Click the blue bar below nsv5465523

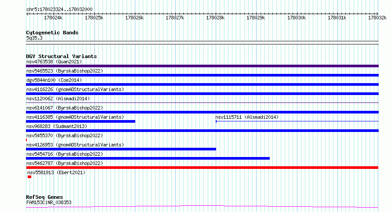pyautogui.click(x=202, y=75)
